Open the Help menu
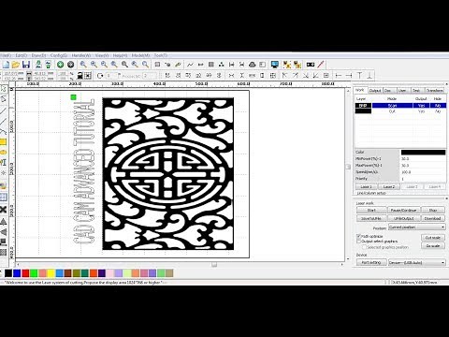449x337 pixels. (120, 55)
